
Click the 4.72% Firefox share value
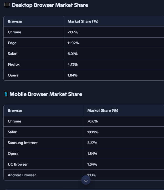[x=73, y=64]
